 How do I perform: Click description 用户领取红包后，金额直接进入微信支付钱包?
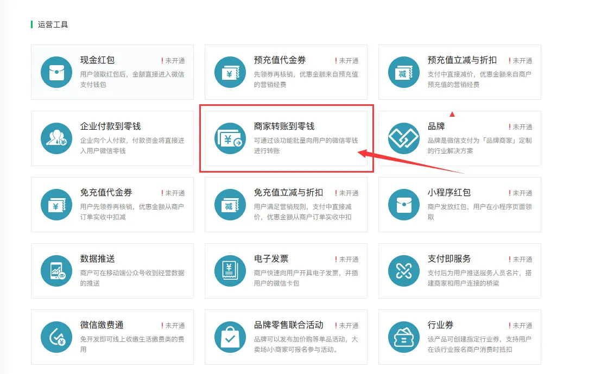click(132, 80)
